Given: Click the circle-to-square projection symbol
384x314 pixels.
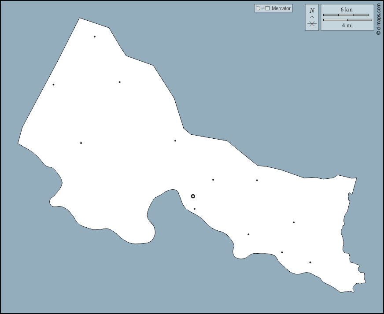Looking at the screenshot, I should click(x=262, y=8).
